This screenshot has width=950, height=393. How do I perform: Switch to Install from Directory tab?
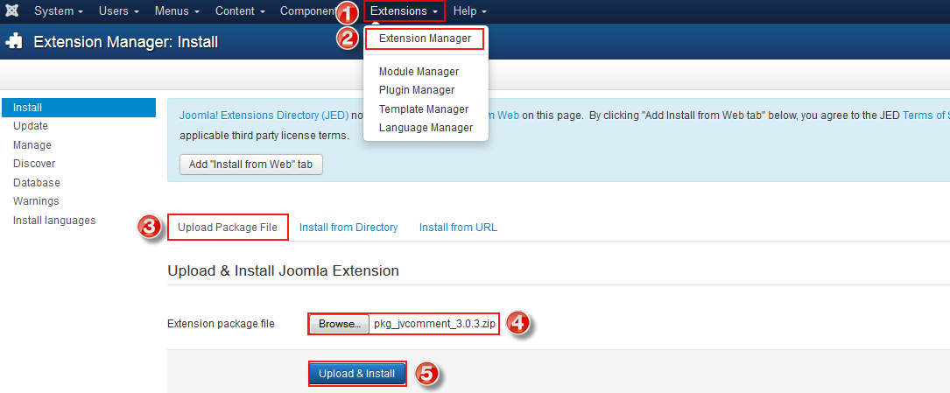(348, 228)
